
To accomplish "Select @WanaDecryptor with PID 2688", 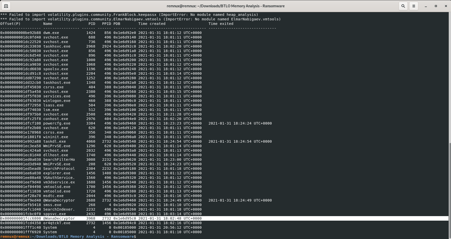I will [x=59, y=200].
